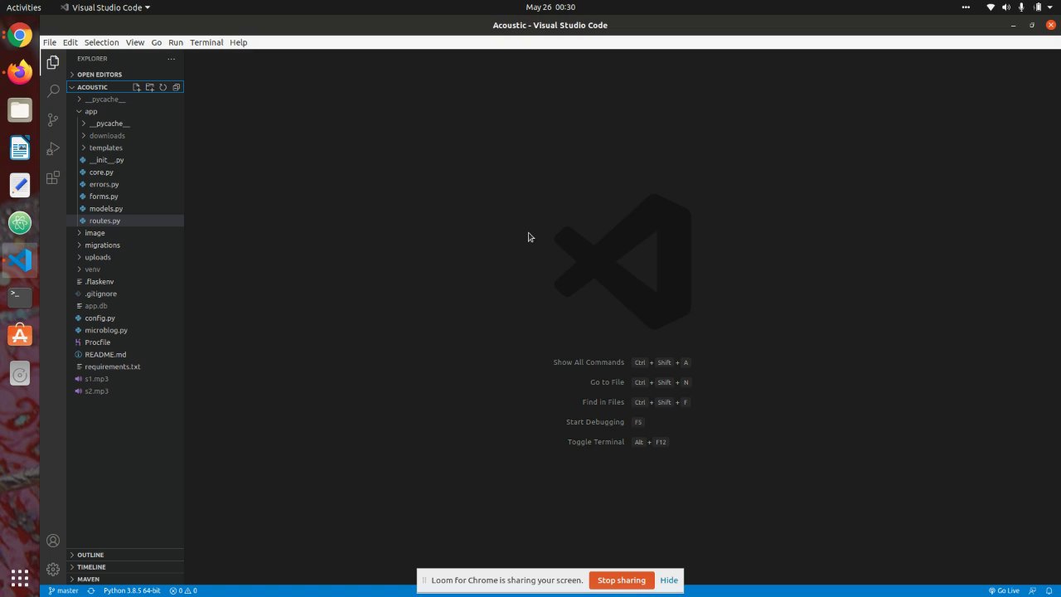The height and width of the screenshot is (597, 1061).
Task: Open the Edit menu
Action: (70, 42)
